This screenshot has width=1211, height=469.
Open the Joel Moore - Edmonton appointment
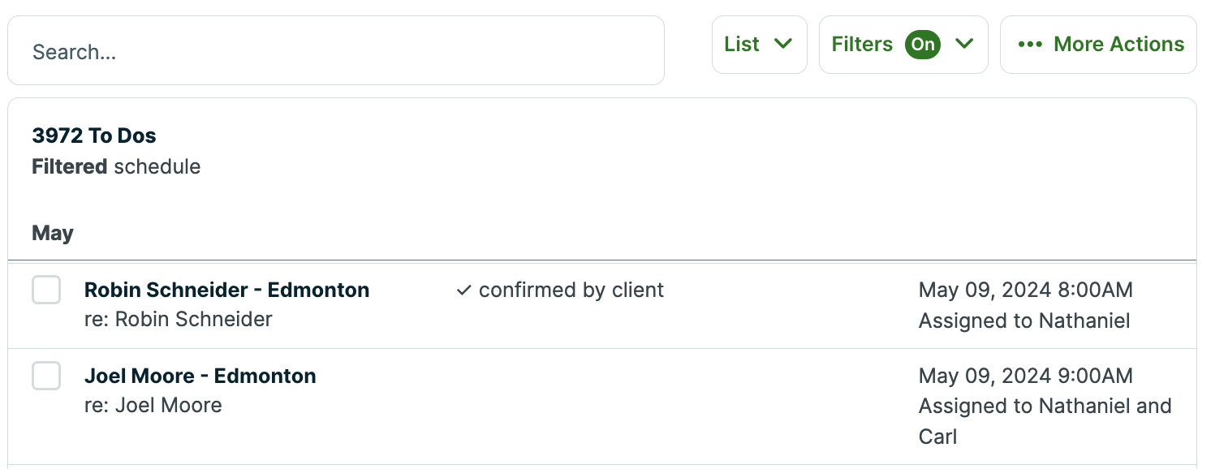point(201,376)
